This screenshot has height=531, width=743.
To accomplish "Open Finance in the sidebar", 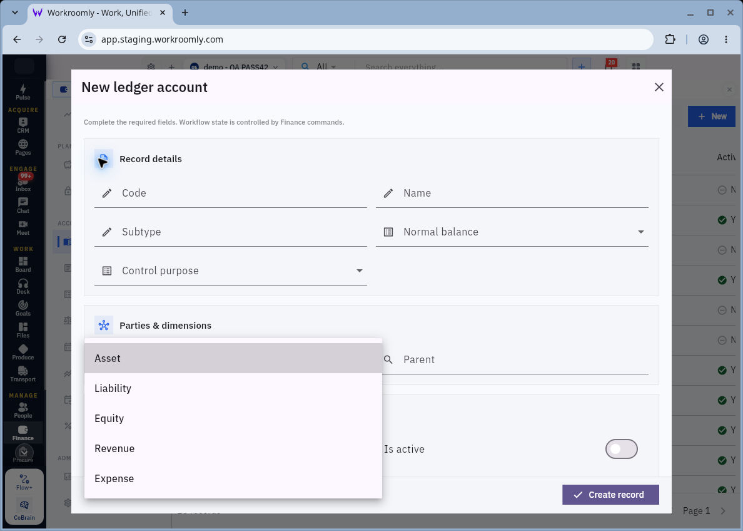I will pos(23,433).
